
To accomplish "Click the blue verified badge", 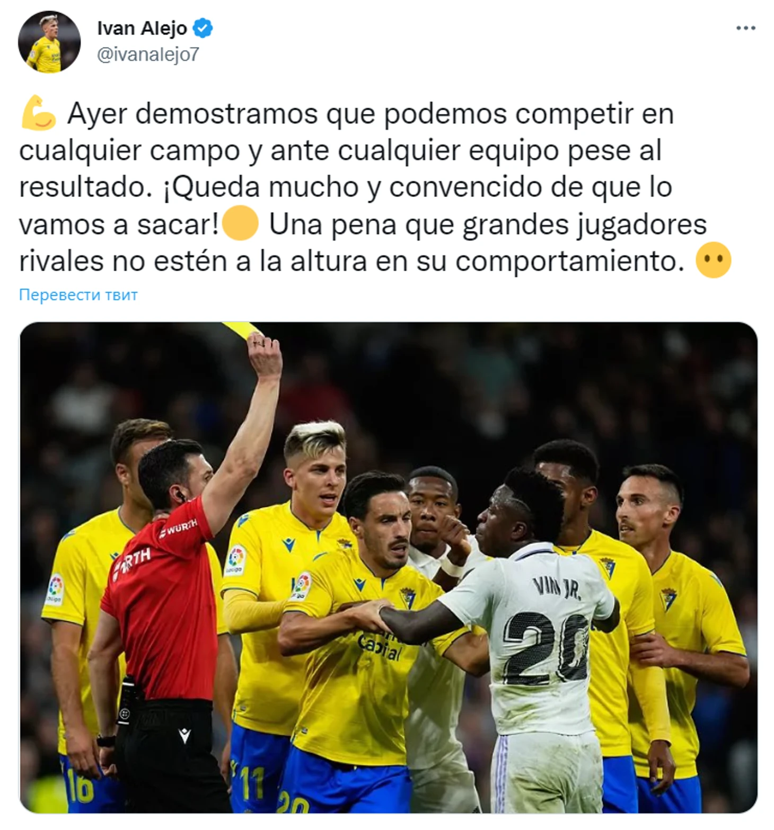I will click(x=203, y=28).
